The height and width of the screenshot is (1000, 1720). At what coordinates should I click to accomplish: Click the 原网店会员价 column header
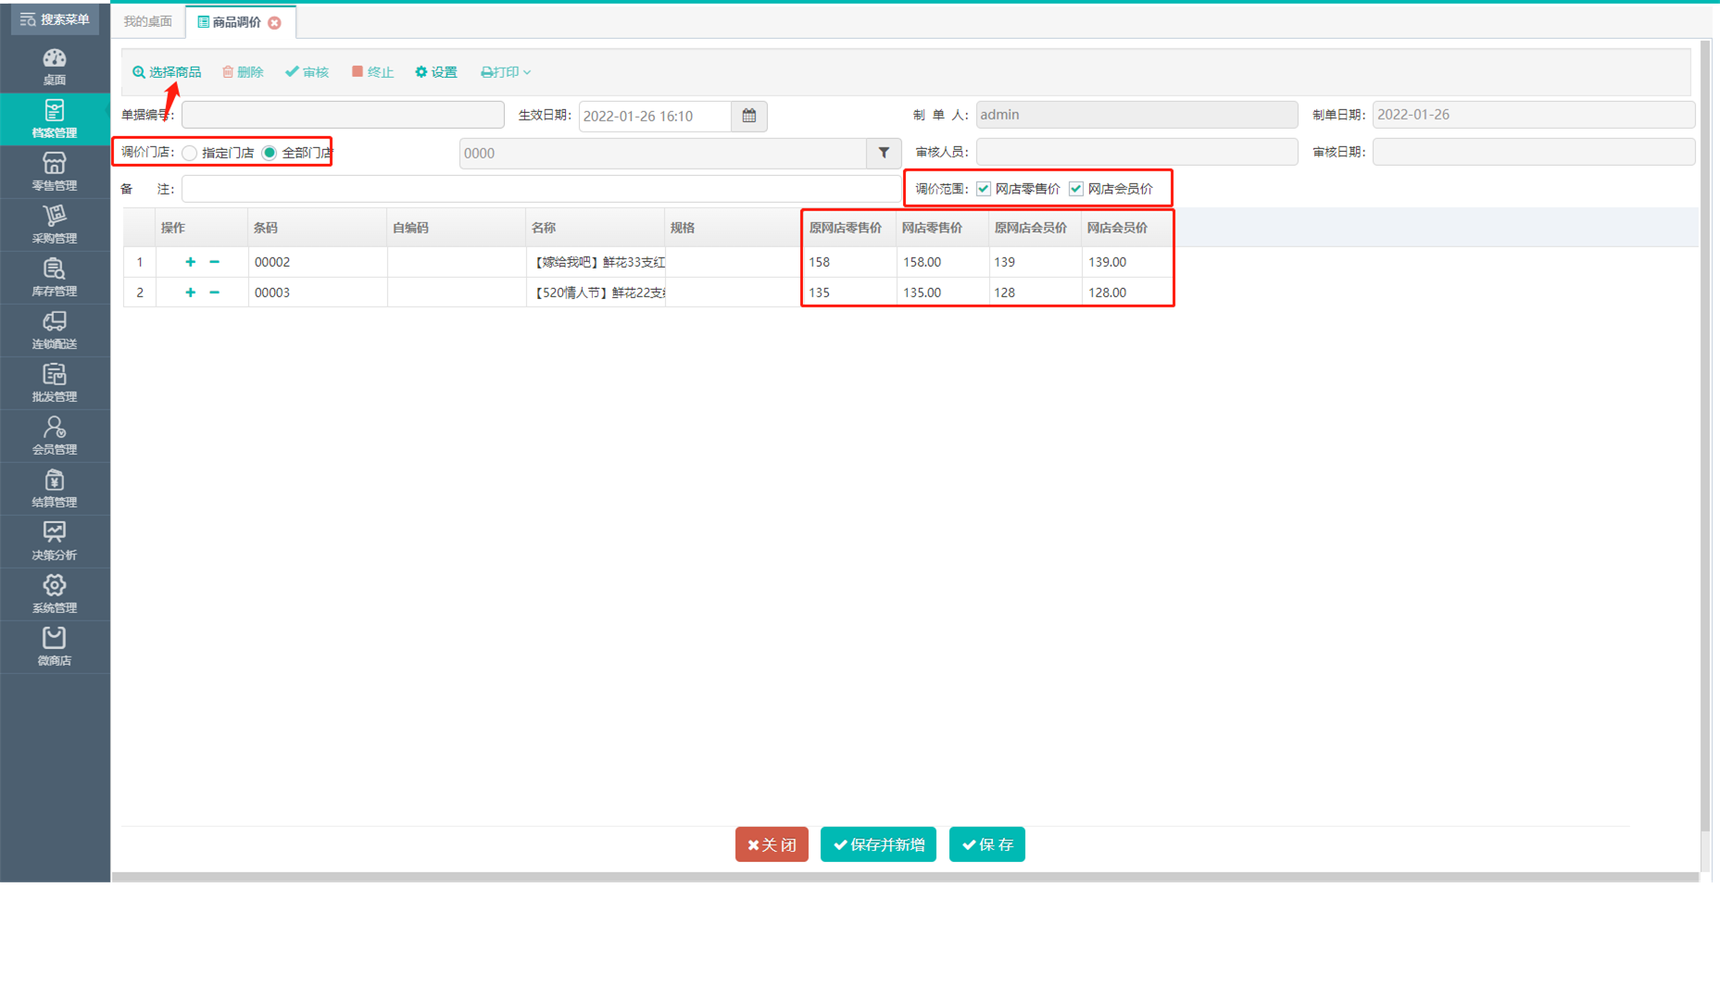1035,228
